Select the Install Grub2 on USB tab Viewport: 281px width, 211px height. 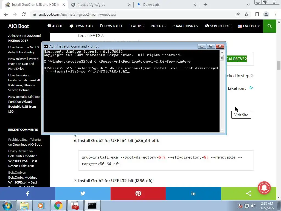[35, 5]
